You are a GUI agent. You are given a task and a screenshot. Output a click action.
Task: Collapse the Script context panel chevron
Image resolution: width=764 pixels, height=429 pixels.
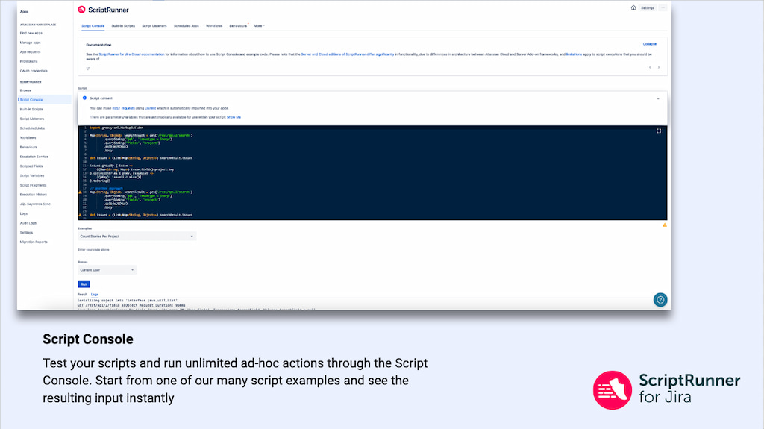point(658,98)
